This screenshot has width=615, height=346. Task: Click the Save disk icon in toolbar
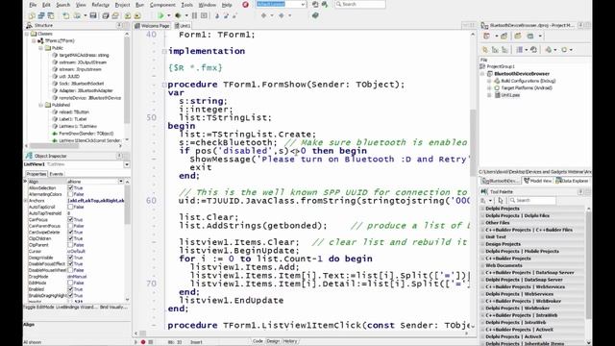tap(93, 15)
